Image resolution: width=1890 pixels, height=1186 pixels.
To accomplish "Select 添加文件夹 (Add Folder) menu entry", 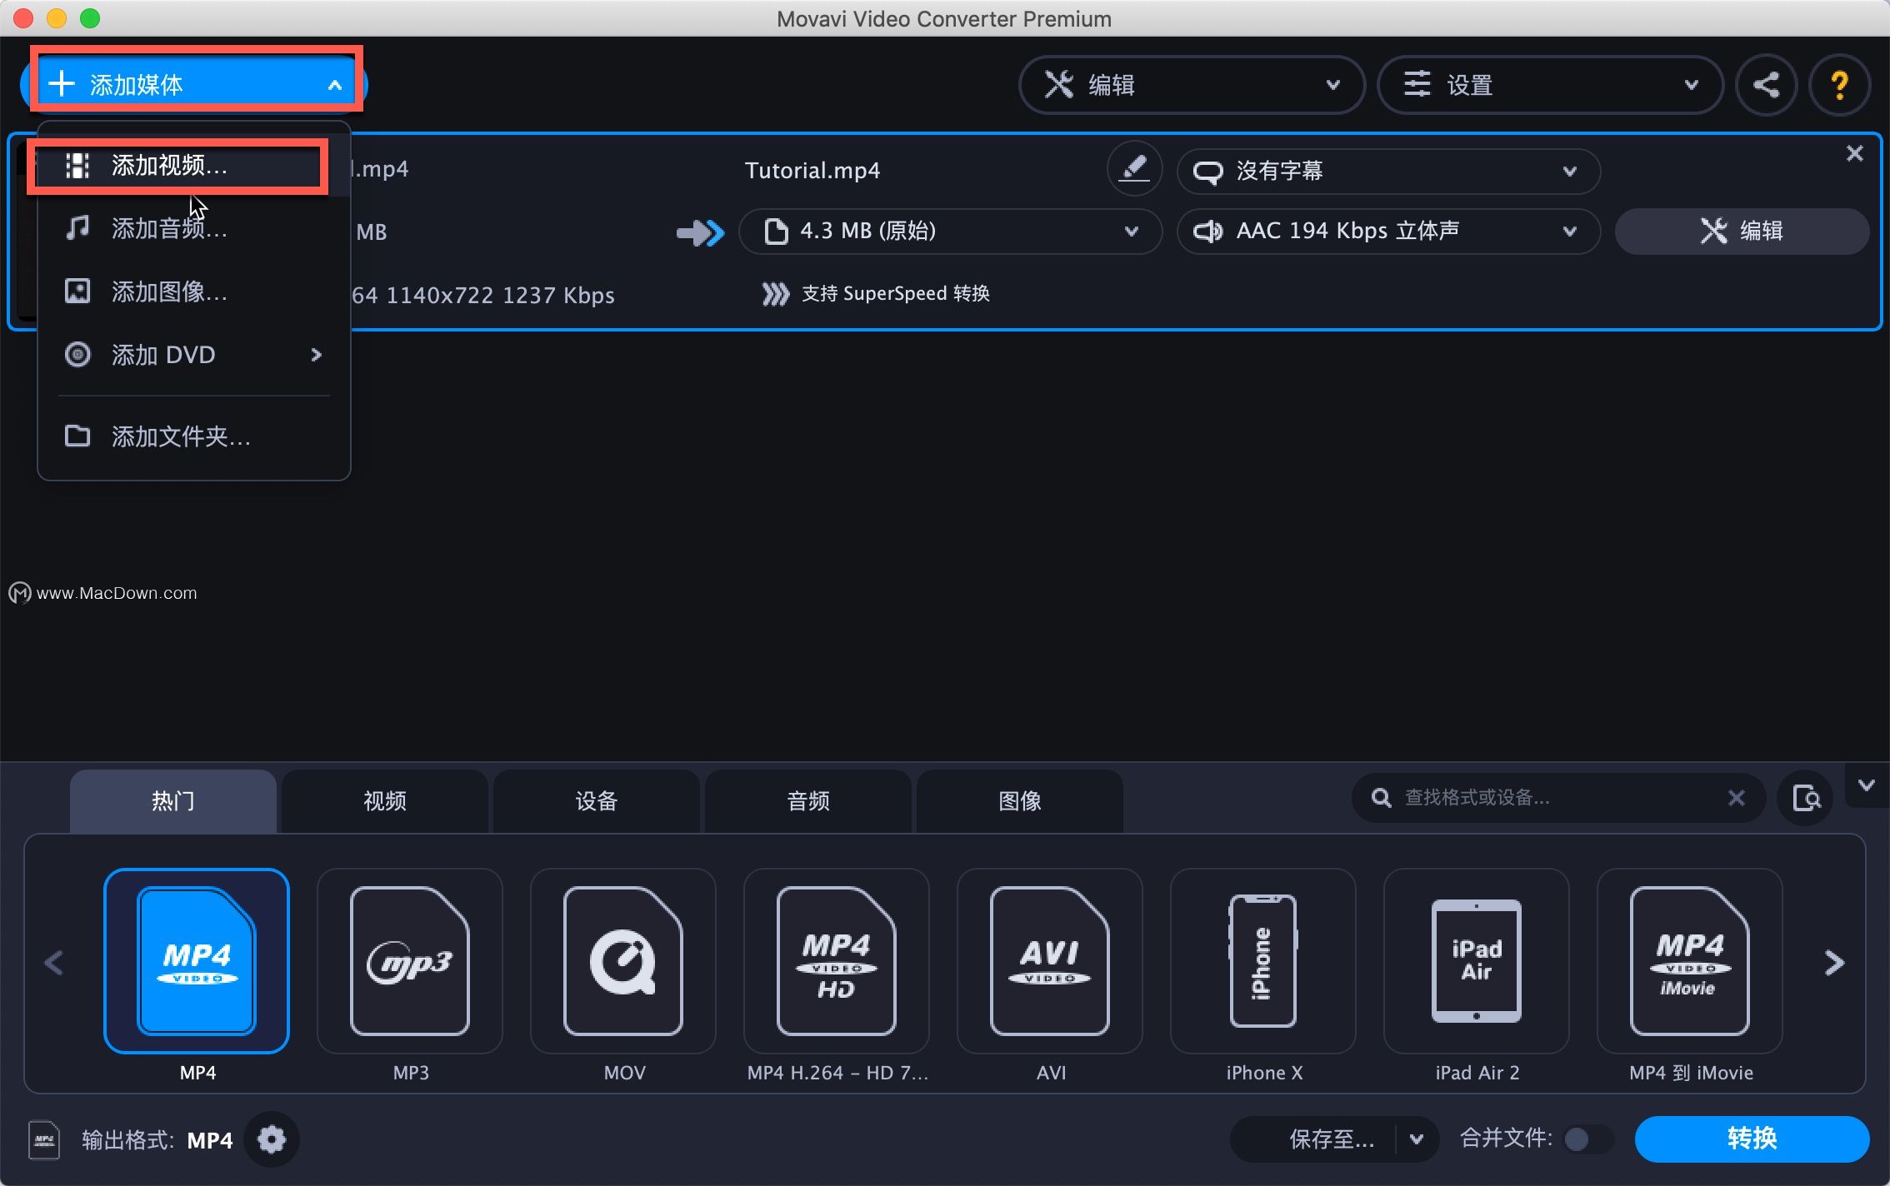I will click(193, 436).
